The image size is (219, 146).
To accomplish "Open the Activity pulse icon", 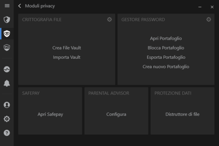I will pyautogui.click(x=7, y=69).
